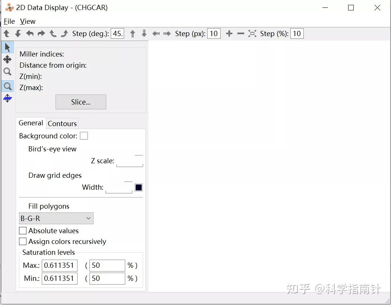391x305 pixels.
Task: Open the Background color swatch
Action: [84, 136]
